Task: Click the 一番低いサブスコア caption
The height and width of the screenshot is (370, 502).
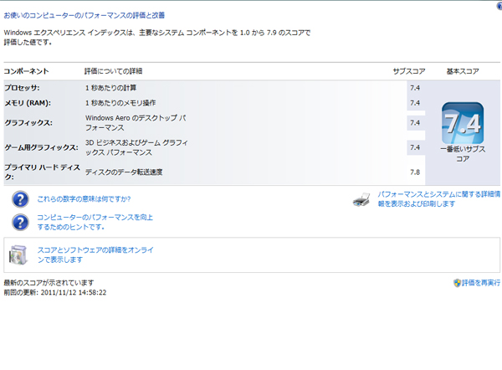Action: [463, 154]
